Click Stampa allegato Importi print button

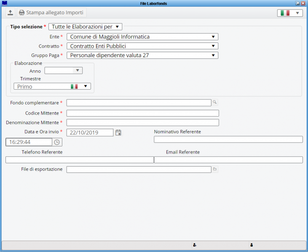pos(51,13)
